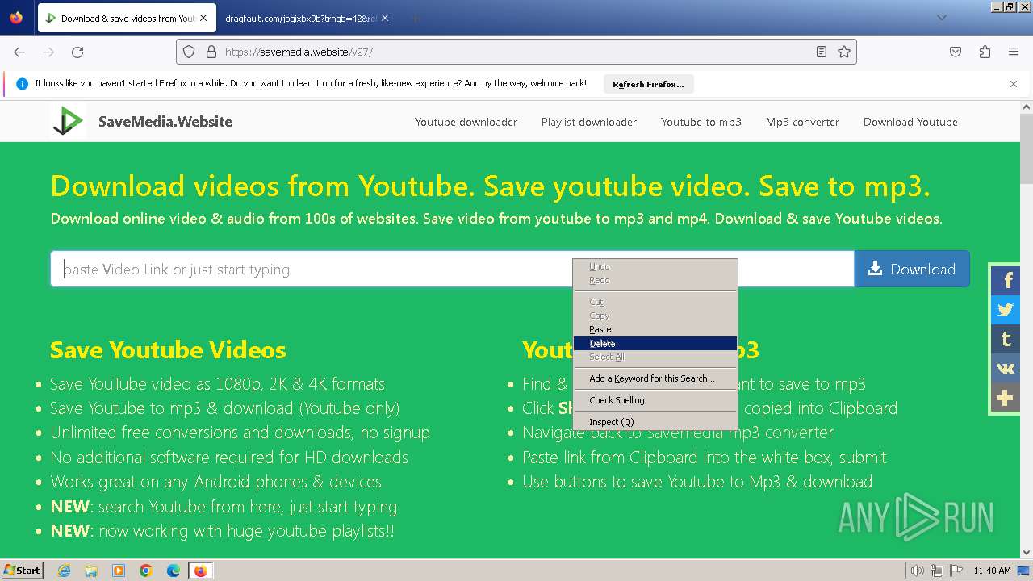Click the page scrollbar up arrow
Image resolution: width=1033 pixels, height=581 pixels.
(x=1027, y=107)
